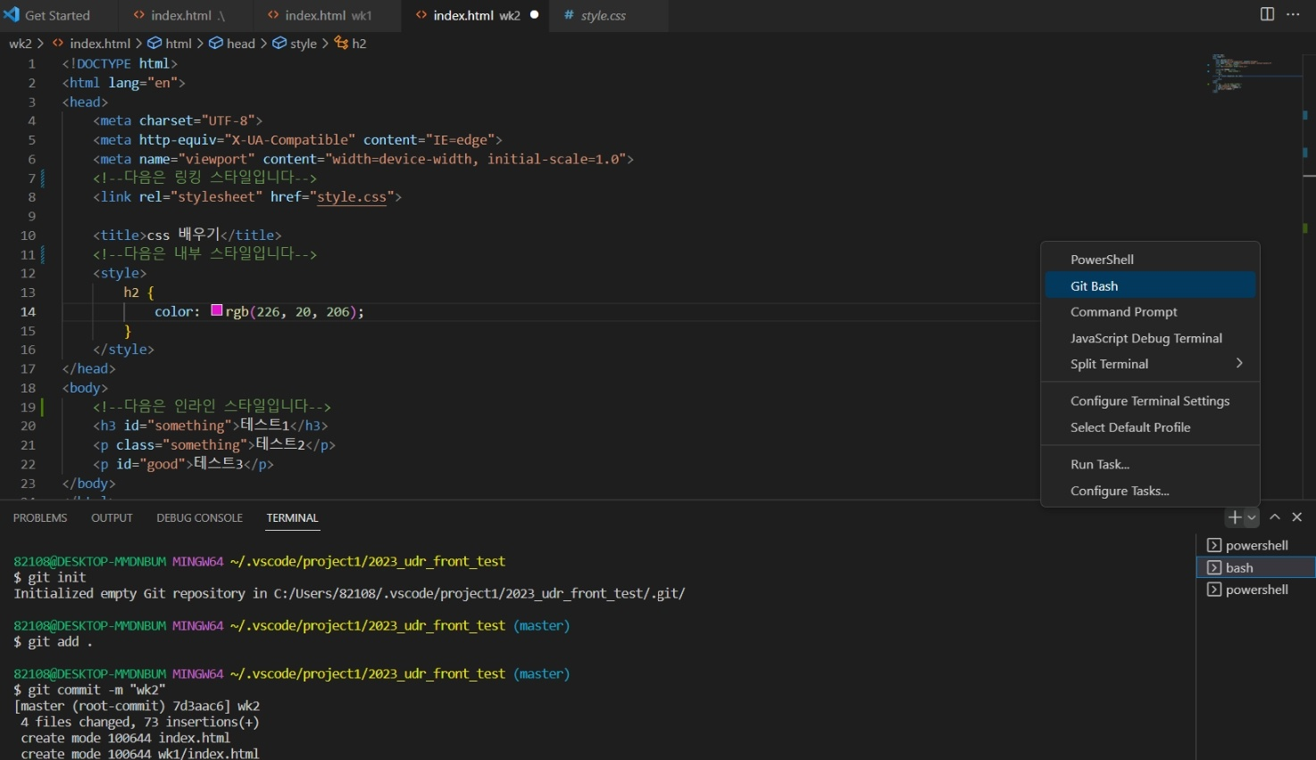The image size is (1316, 760).
Task: Choose Command Prompt from the menu
Action: pyautogui.click(x=1150, y=312)
